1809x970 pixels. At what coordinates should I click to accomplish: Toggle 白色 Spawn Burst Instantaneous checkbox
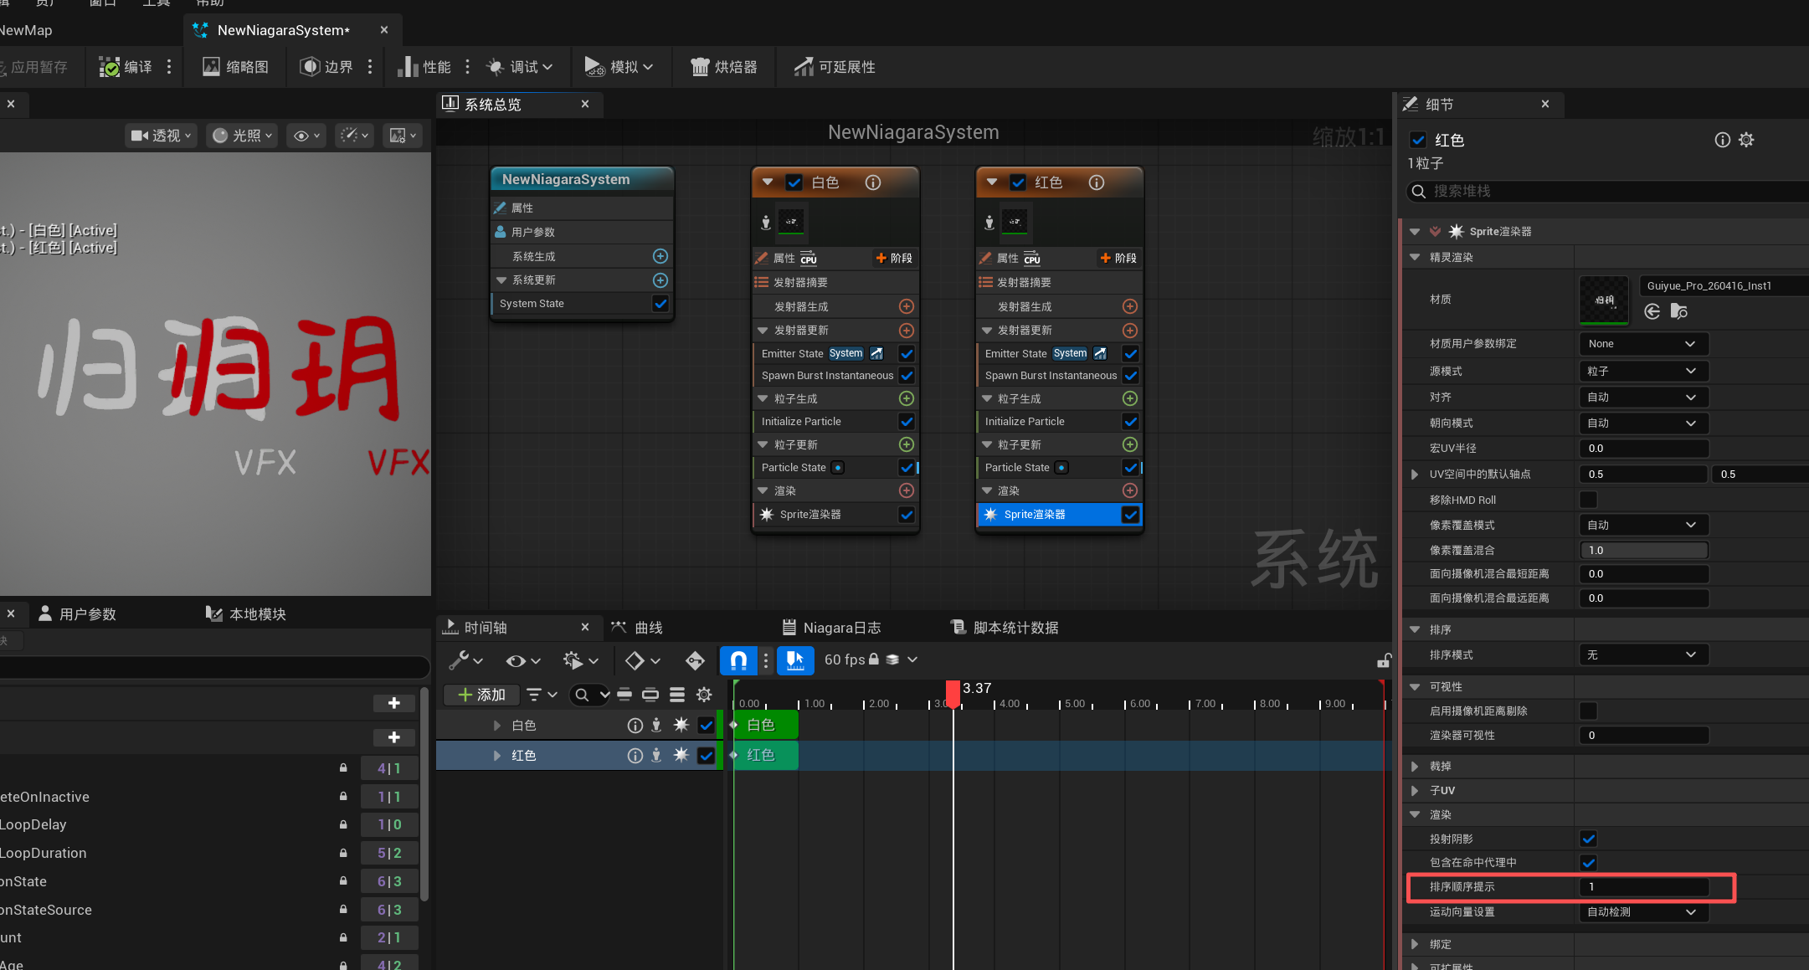(x=907, y=376)
